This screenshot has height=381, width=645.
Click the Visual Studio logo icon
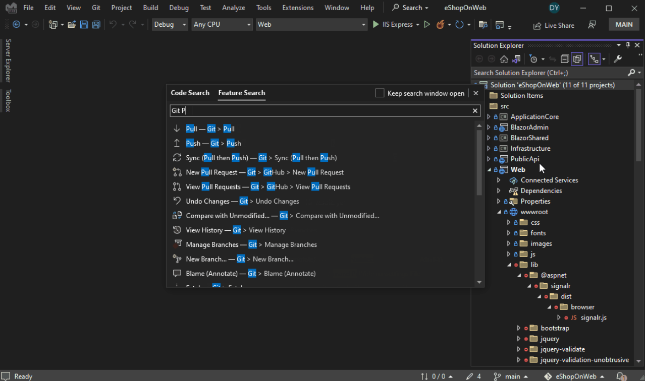click(x=11, y=8)
